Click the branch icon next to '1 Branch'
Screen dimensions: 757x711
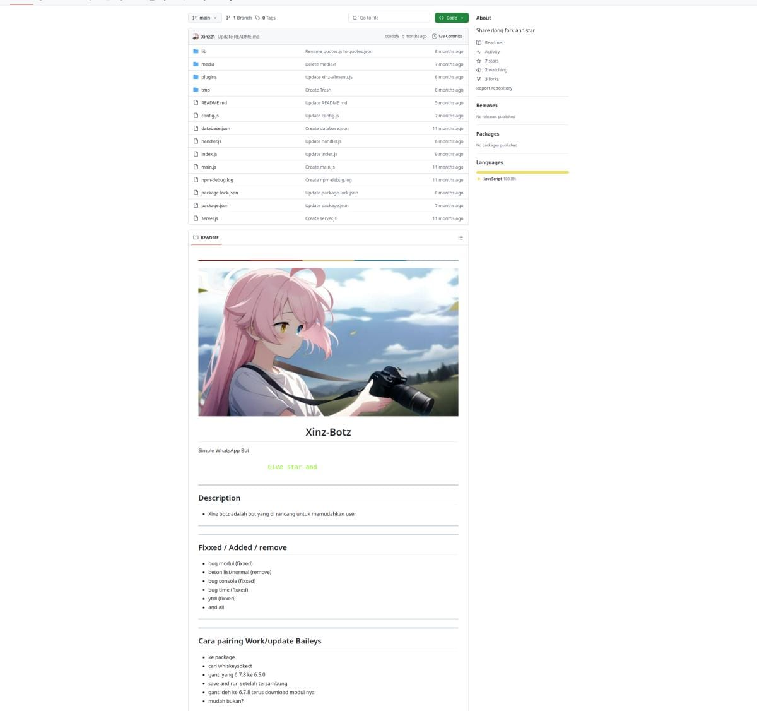pos(228,18)
